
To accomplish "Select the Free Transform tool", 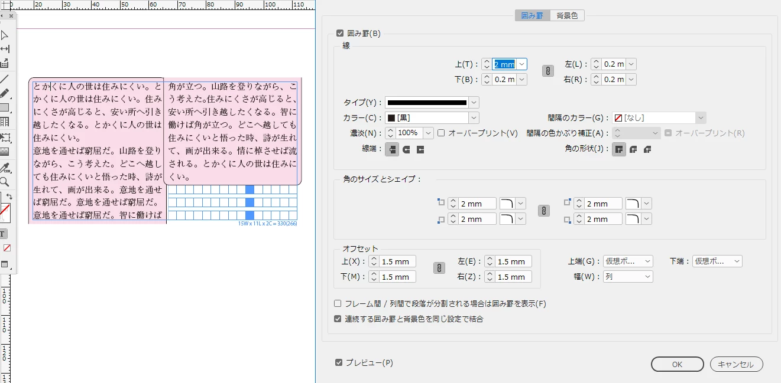I will 5,138.
